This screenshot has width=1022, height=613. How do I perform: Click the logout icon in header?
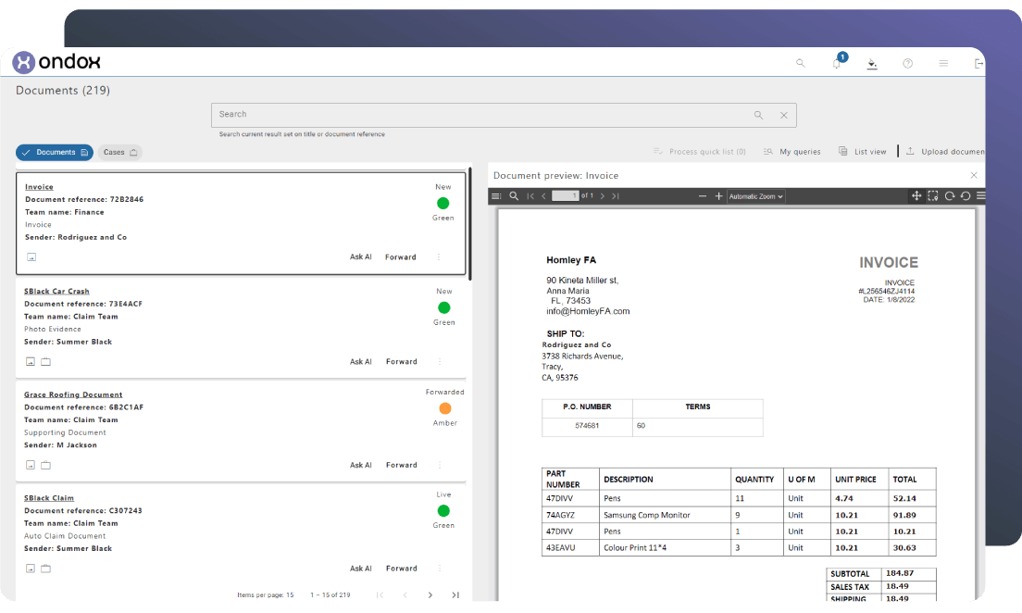coord(978,63)
